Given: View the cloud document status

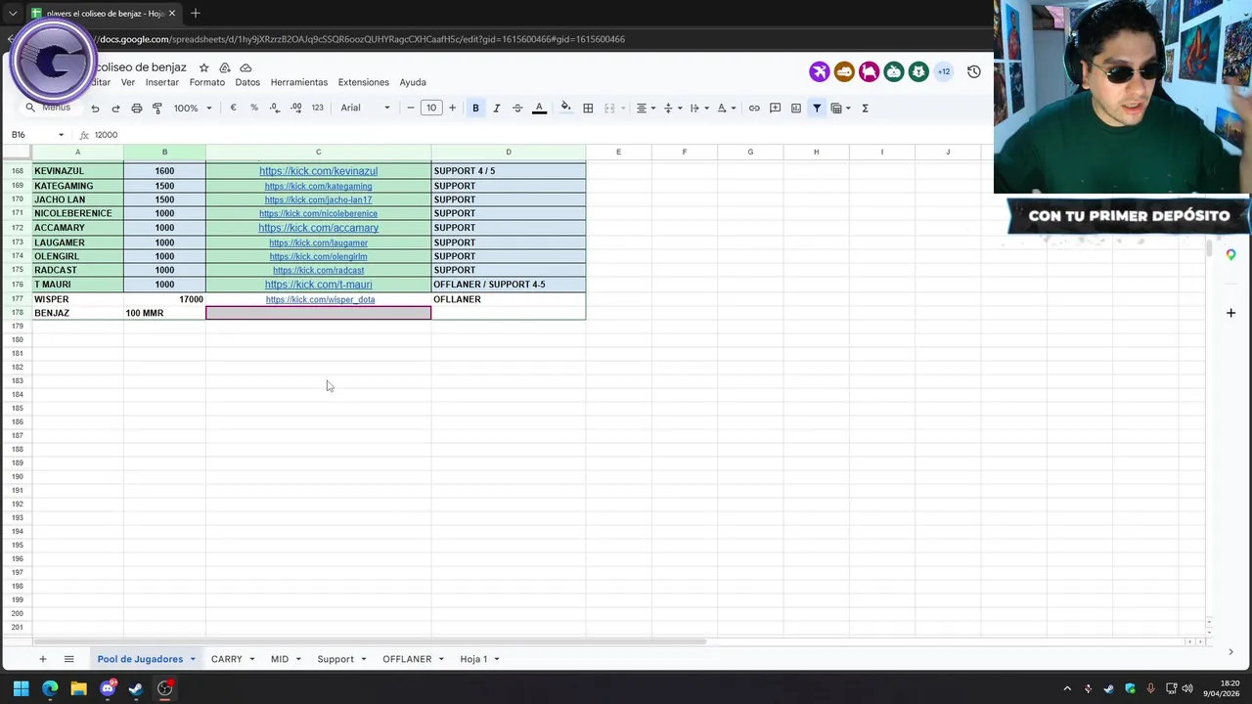Looking at the screenshot, I should click(x=246, y=67).
